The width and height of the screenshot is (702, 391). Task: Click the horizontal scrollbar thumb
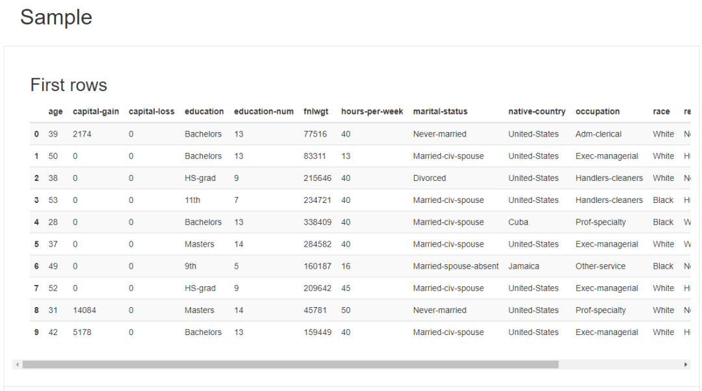tap(290, 365)
